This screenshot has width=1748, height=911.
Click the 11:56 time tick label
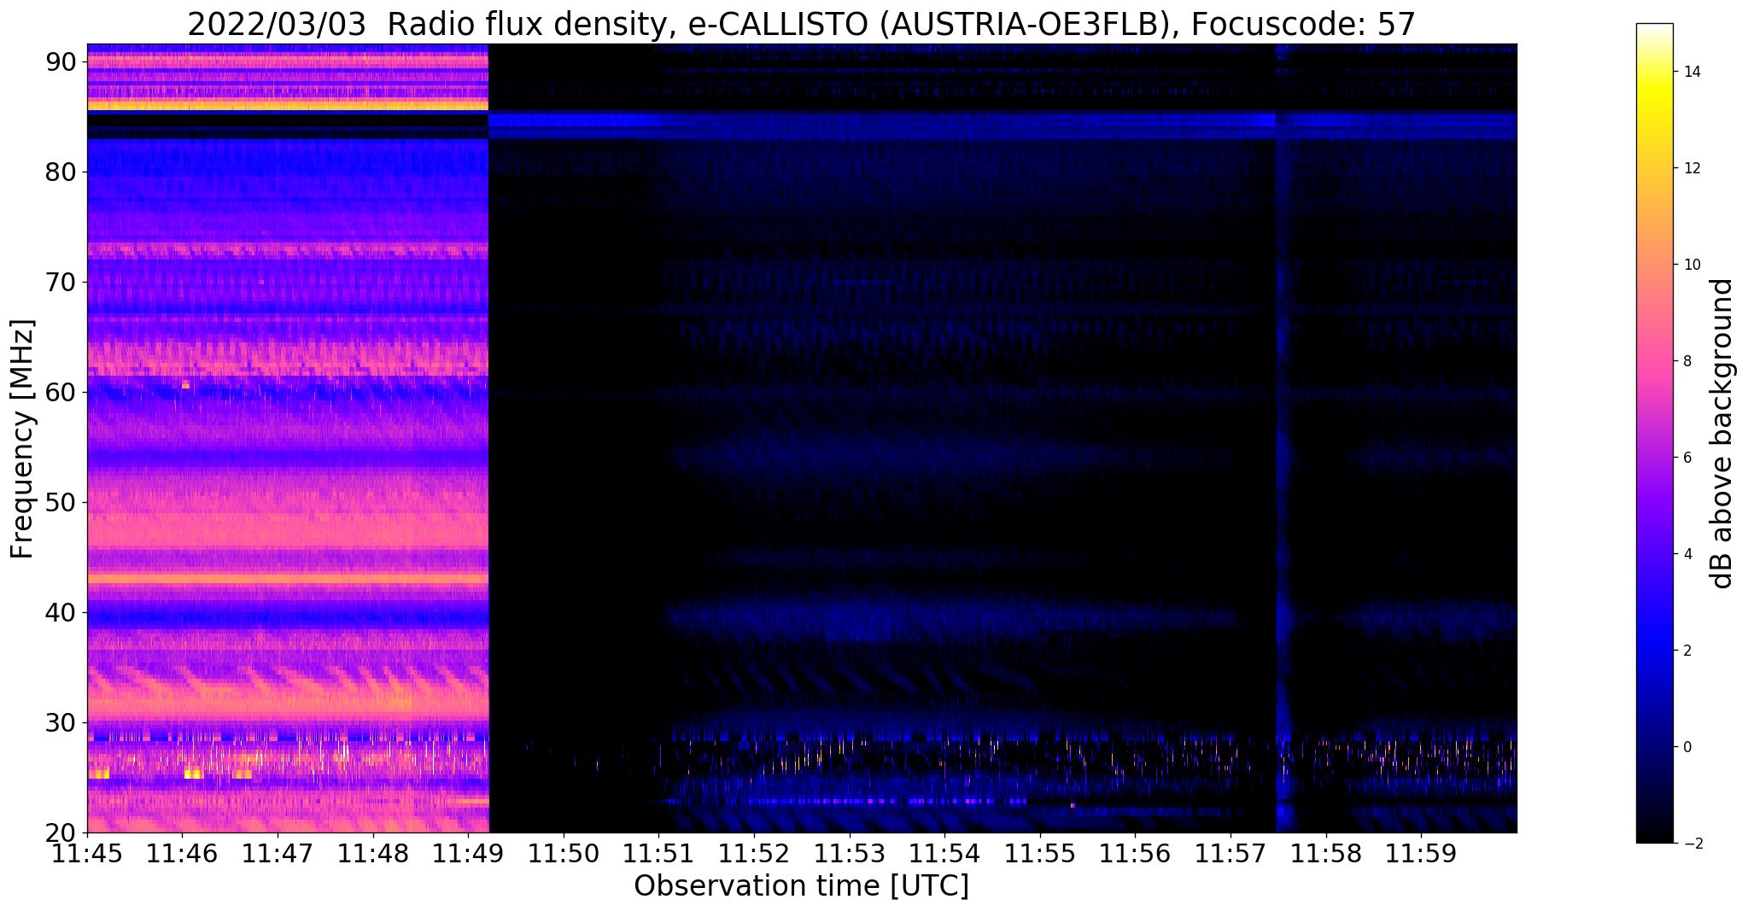(1135, 853)
